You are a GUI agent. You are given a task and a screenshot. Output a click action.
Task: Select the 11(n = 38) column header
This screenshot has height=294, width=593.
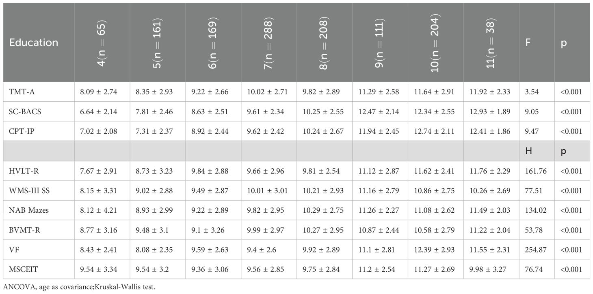[491, 42]
